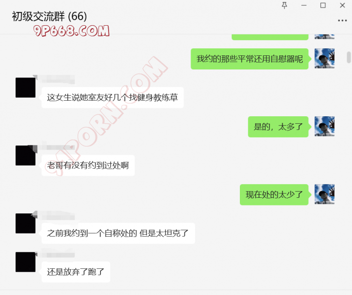
Task: Click blurred sender name above 还是放弃了跑了
Action: tap(58, 255)
